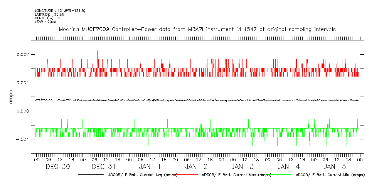
Task: Pick the JAN 4 date label
Action: (x=289, y=167)
